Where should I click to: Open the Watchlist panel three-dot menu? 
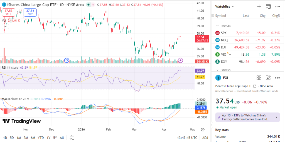[x=277, y=6]
